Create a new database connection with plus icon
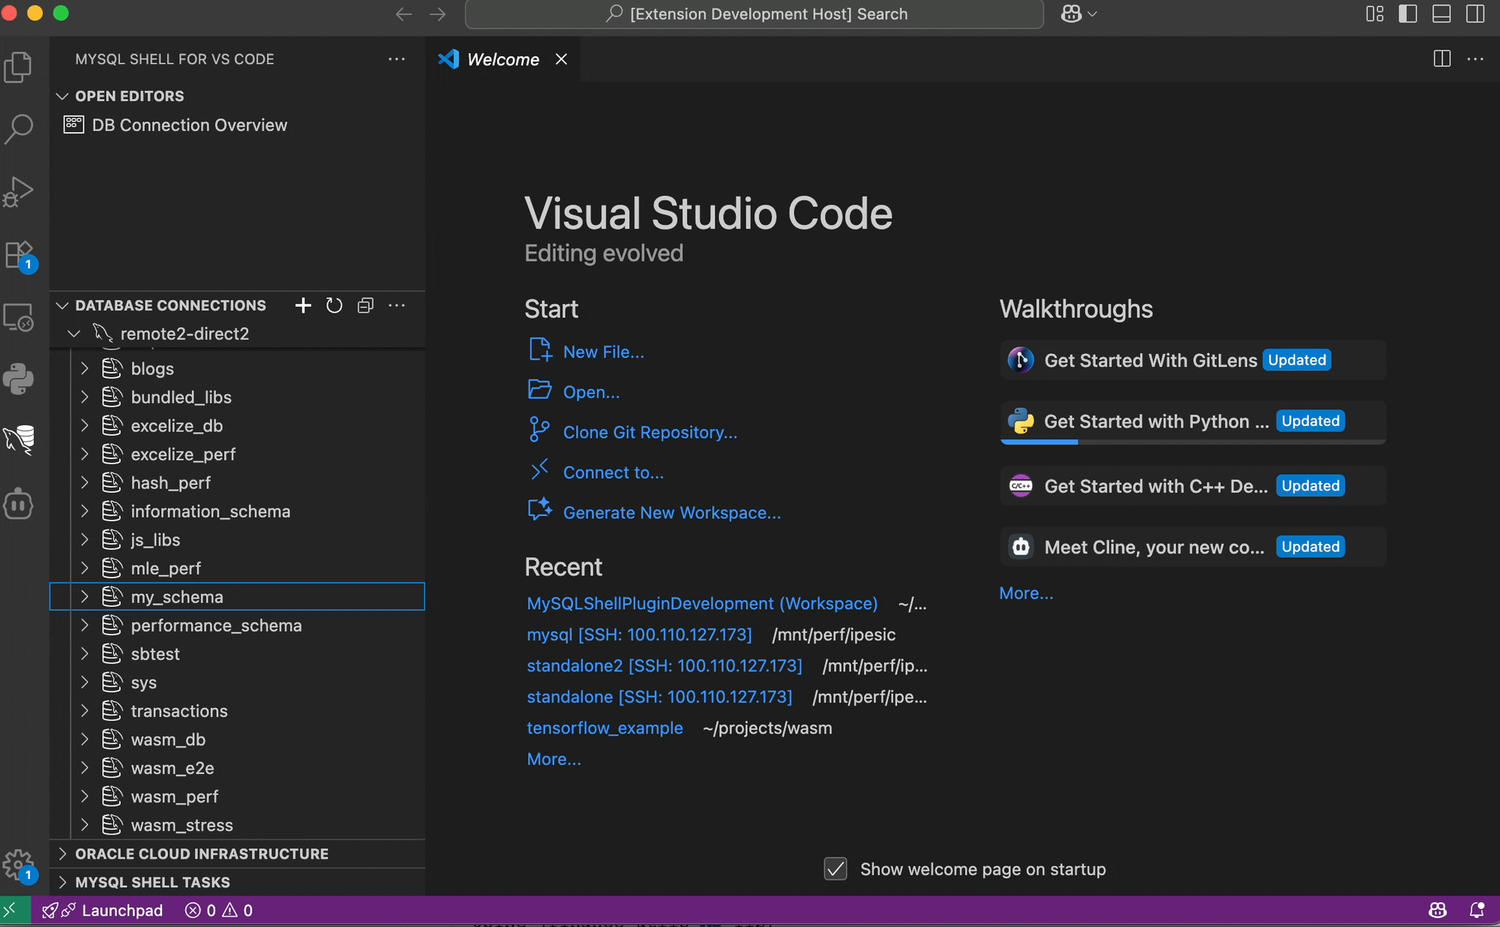 click(x=303, y=305)
